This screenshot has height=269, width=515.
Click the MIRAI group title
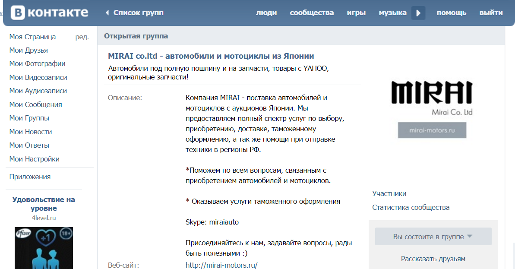click(211, 56)
